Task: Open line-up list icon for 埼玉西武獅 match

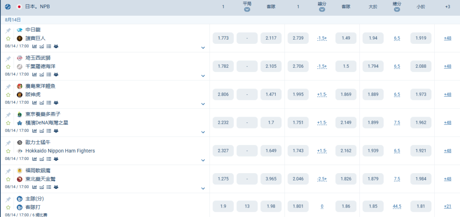Action: pos(49,74)
